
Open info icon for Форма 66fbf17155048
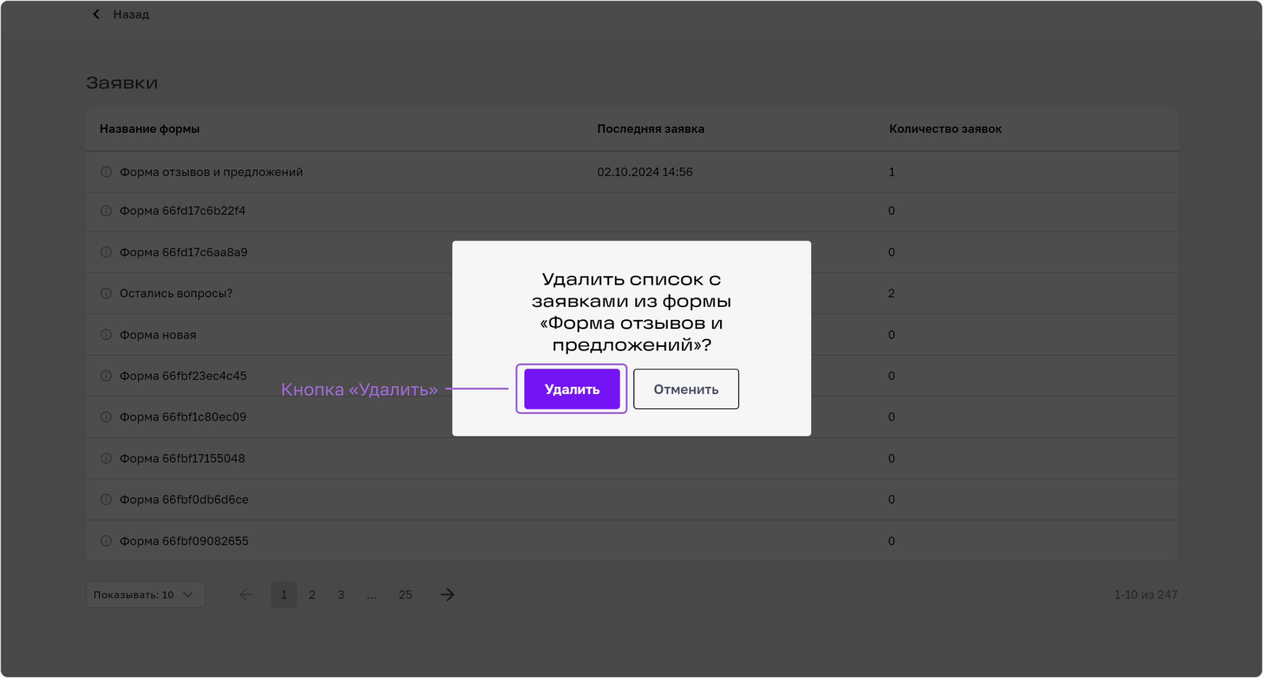[x=106, y=458]
